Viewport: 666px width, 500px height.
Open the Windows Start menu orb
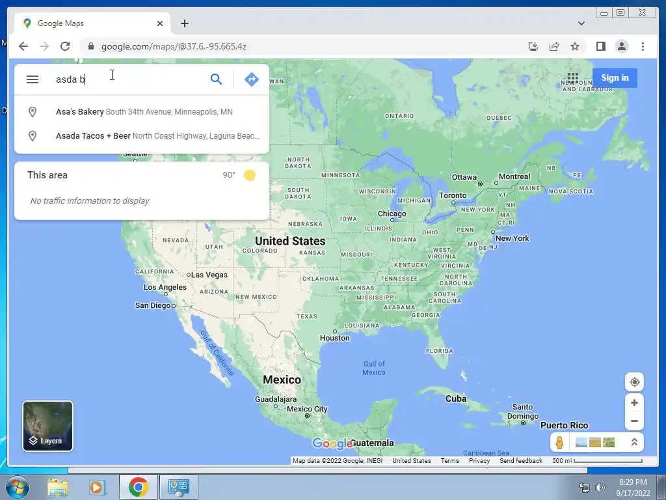(x=18, y=487)
